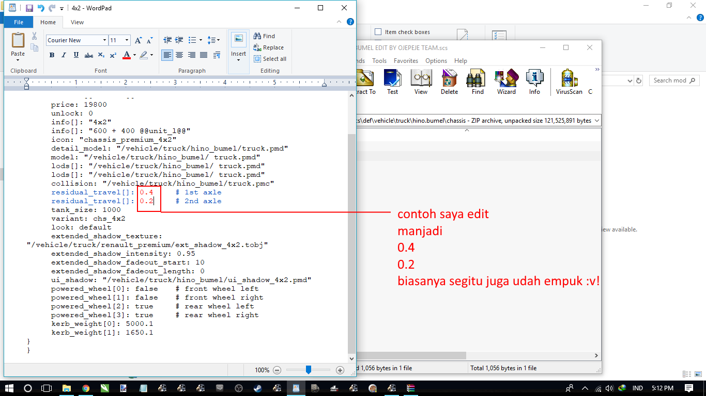Expand the Insert dropdown arrow
Image resolution: width=706 pixels, height=396 pixels.
[x=238, y=60]
